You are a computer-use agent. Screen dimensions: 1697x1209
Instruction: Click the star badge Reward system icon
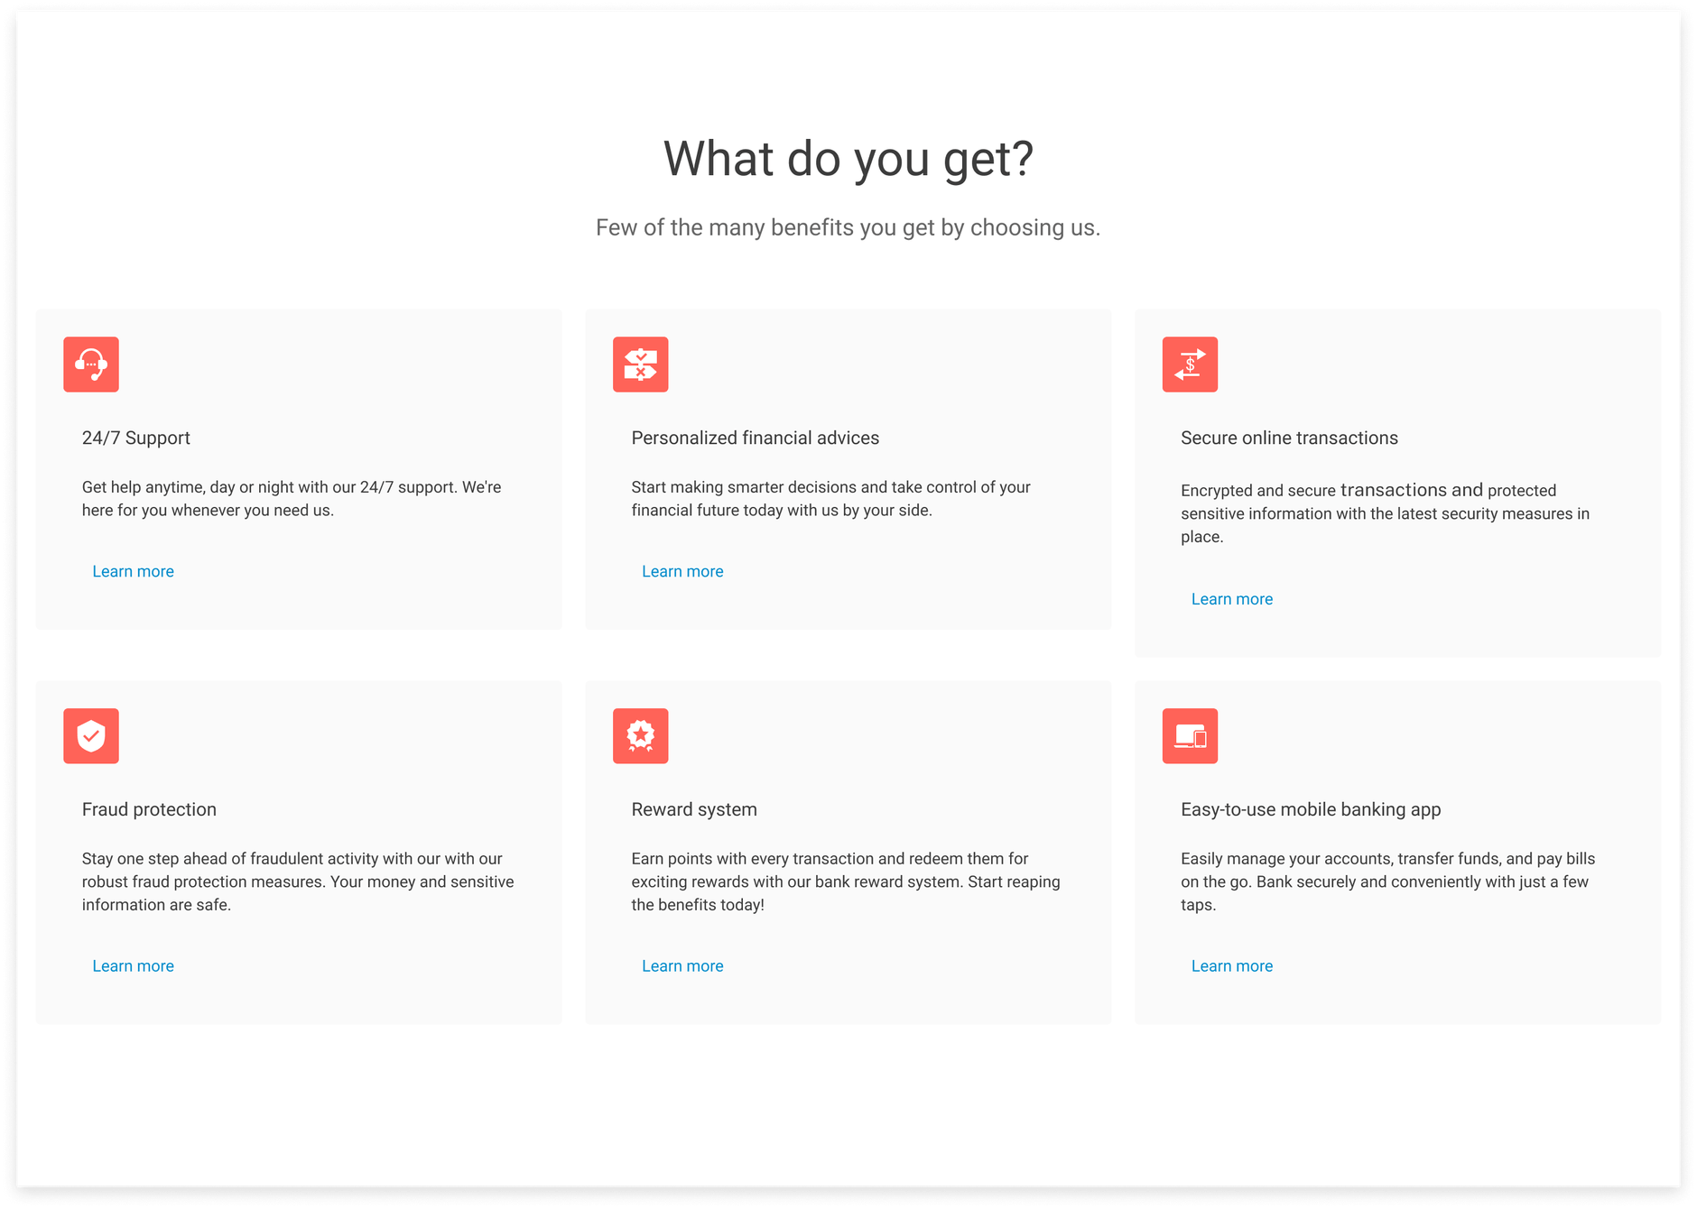click(x=640, y=736)
